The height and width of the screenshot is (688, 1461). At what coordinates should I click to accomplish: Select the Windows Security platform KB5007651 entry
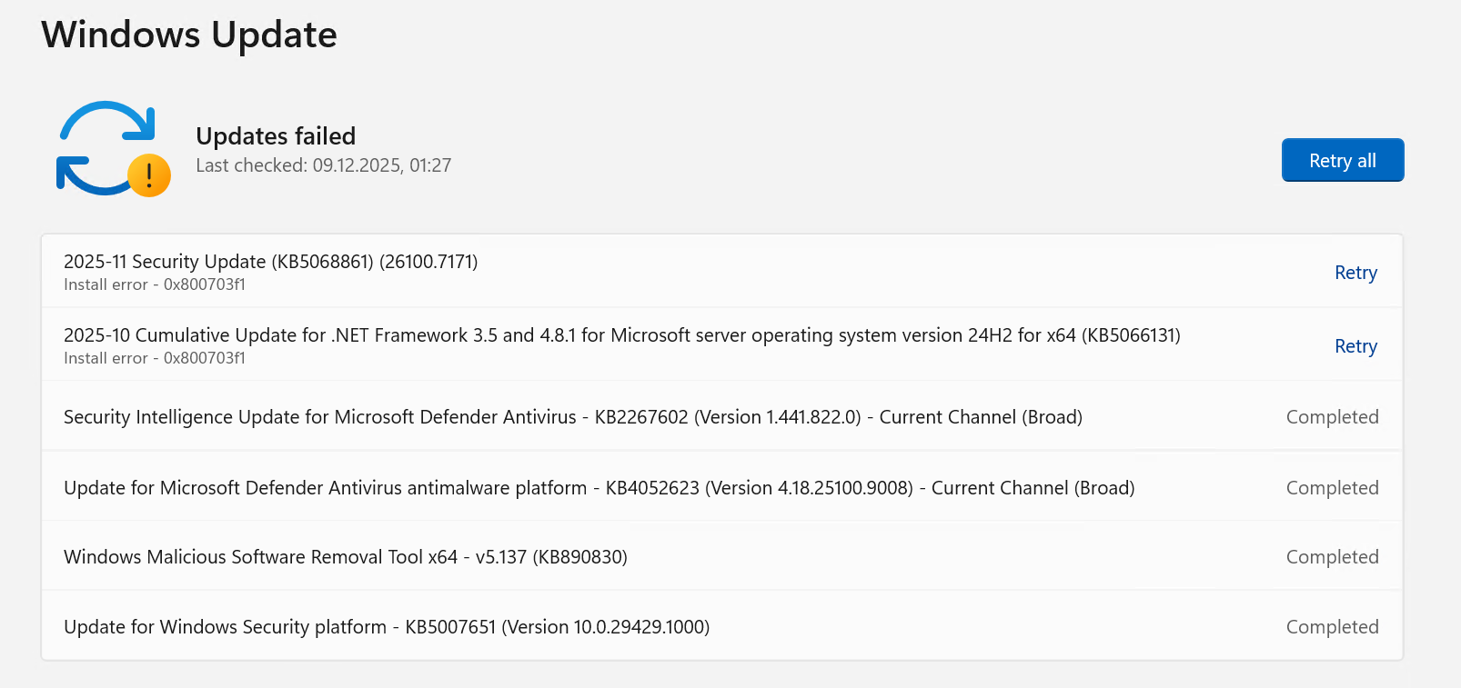point(386,627)
